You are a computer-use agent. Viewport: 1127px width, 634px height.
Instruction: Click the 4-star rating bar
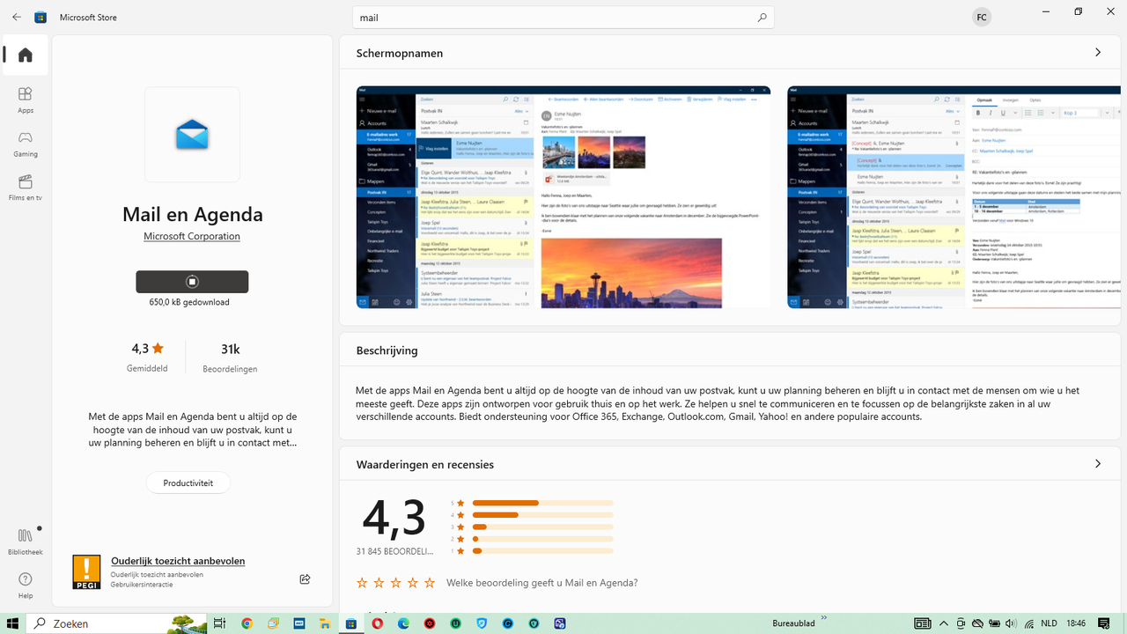click(x=542, y=515)
